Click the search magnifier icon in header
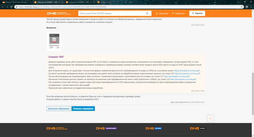 147,13
